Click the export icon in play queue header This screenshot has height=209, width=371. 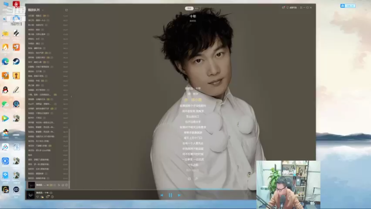point(66,10)
